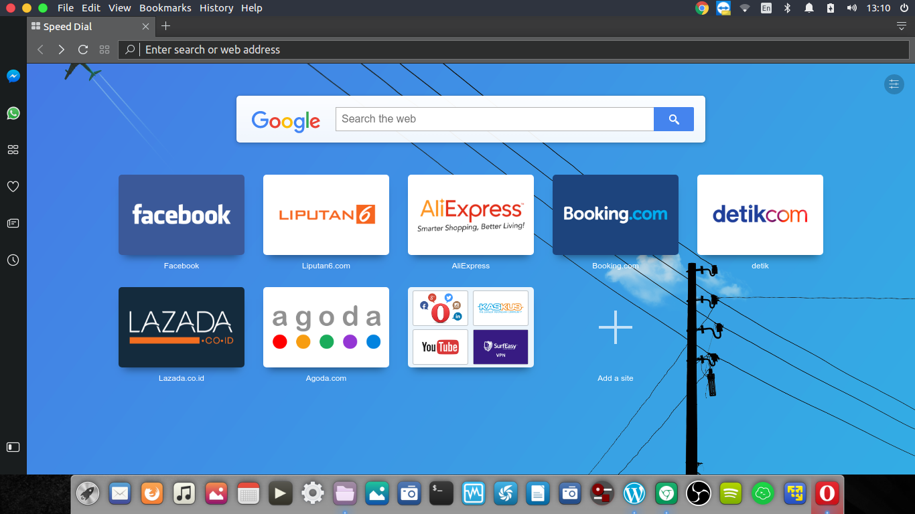
Task: Open a new tab with the plus
Action: (x=166, y=26)
